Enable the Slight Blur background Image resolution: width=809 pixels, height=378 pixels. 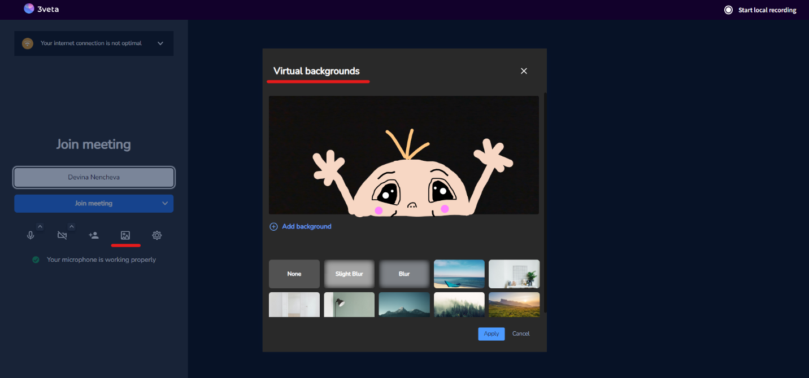click(349, 274)
